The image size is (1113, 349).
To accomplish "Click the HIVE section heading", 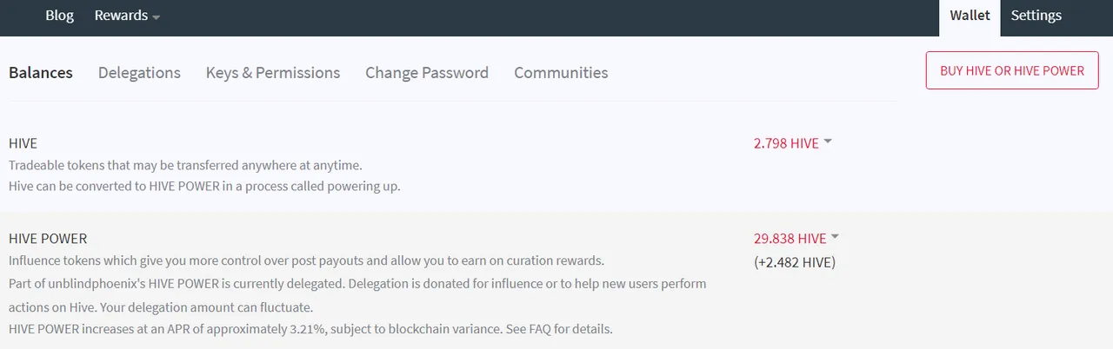I will click(x=23, y=143).
